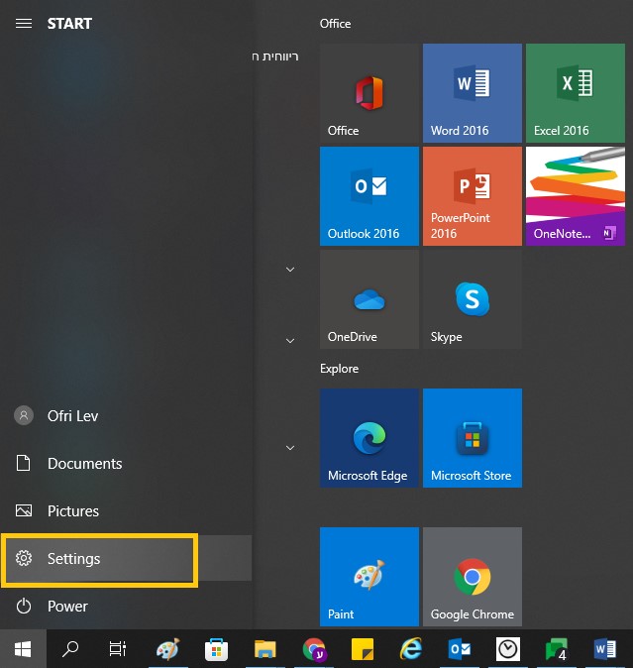Open Task View from the taskbar
The width and height of the screenshot is (633, 668).
(x=117, y=649)
